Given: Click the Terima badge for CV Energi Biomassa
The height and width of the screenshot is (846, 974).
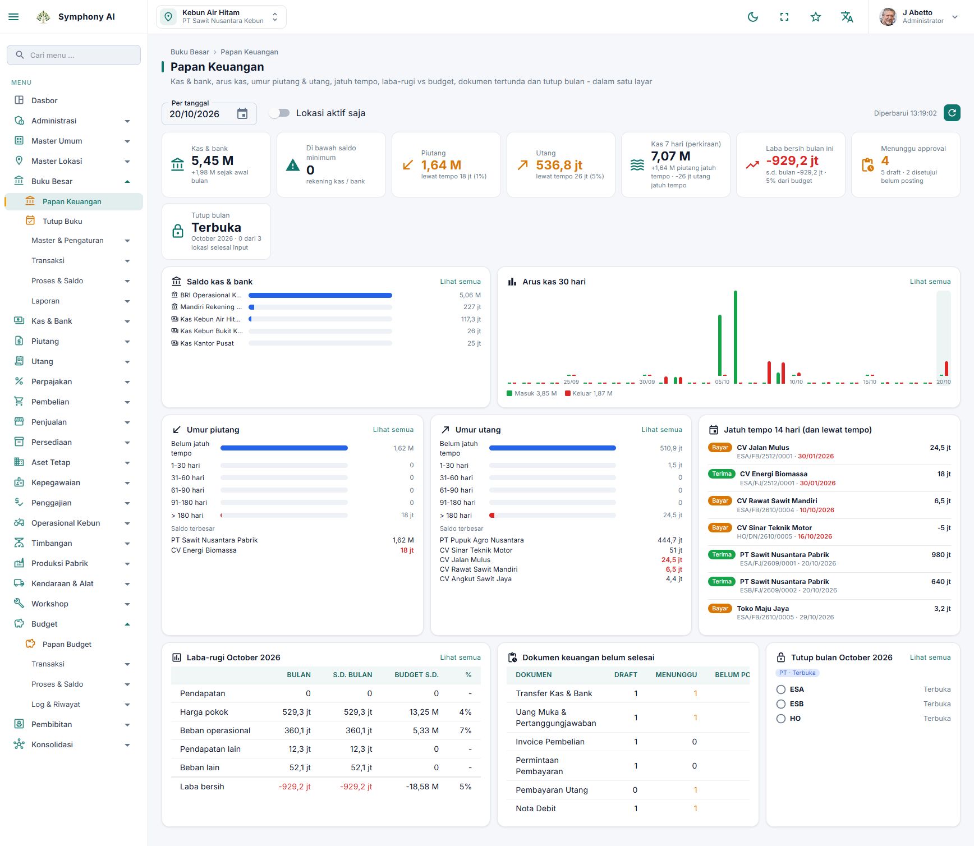Looking at the screenshot, I should (722, 474).
